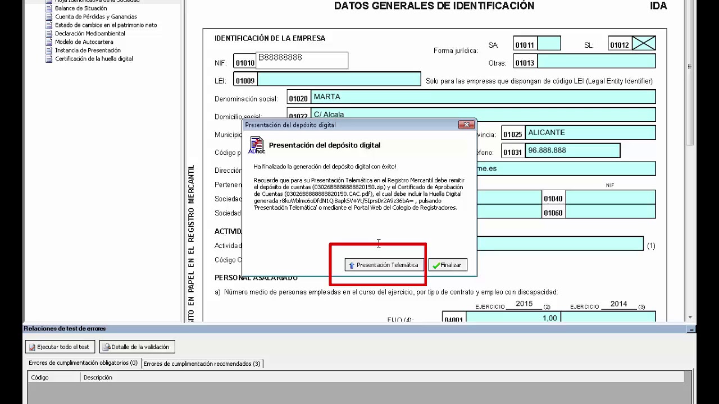The width and height of the screenshot is (719, 404).
Task: Click the Finalizar button
Action: pyautogui.click(x=448, y=265)
